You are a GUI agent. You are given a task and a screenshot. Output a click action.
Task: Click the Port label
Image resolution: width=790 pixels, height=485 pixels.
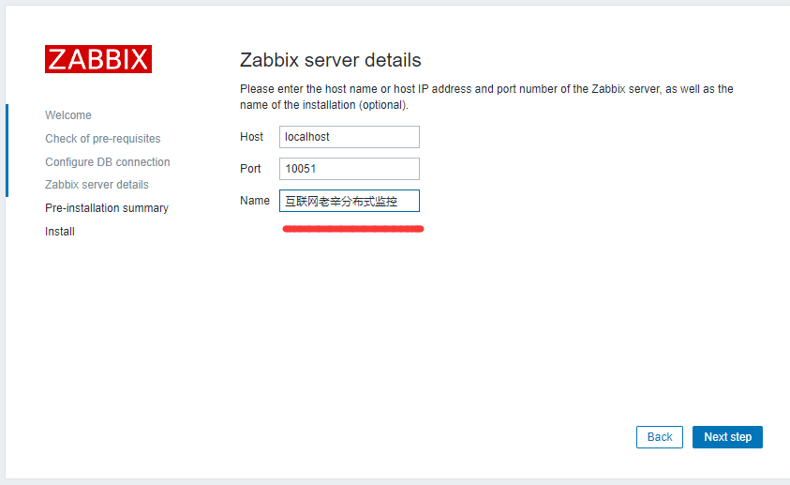point(250,169)
